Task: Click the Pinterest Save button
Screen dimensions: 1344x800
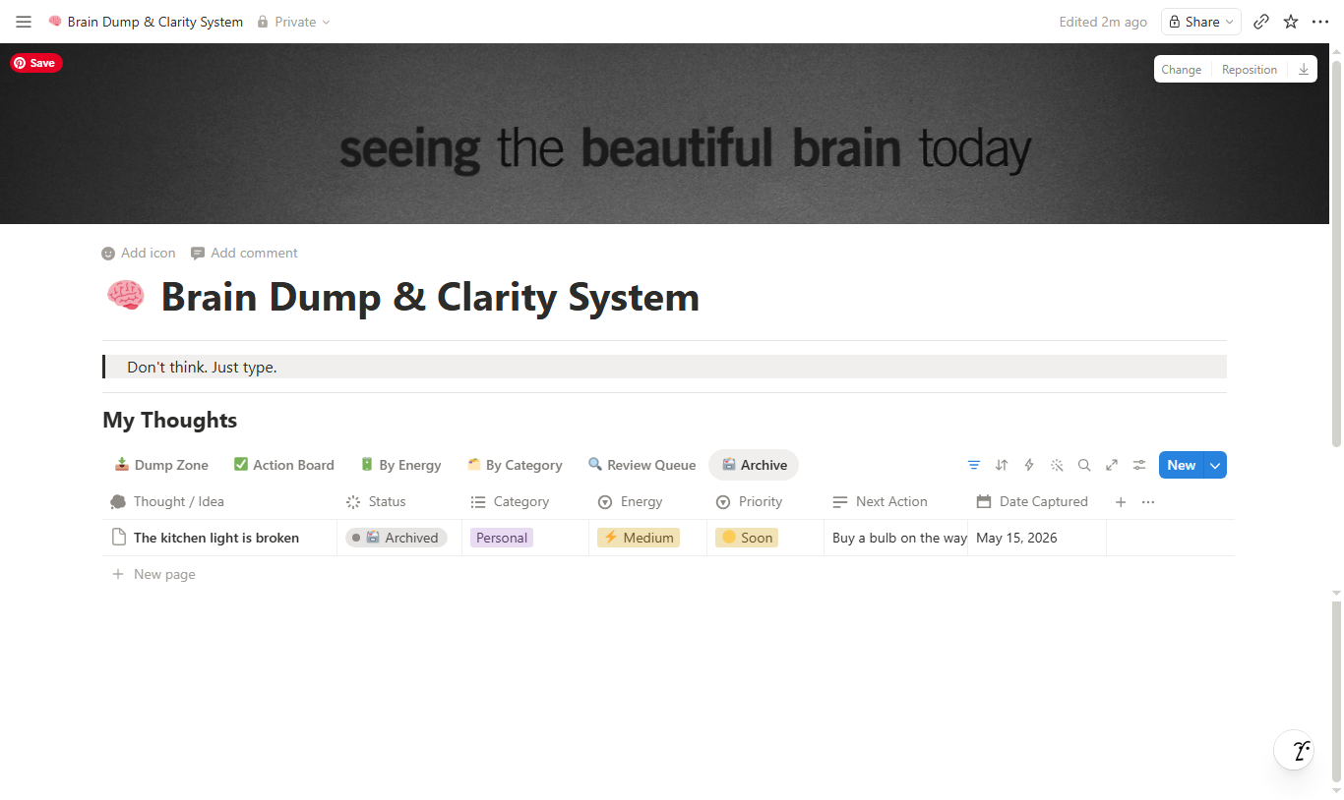Action: click(36, 63)
